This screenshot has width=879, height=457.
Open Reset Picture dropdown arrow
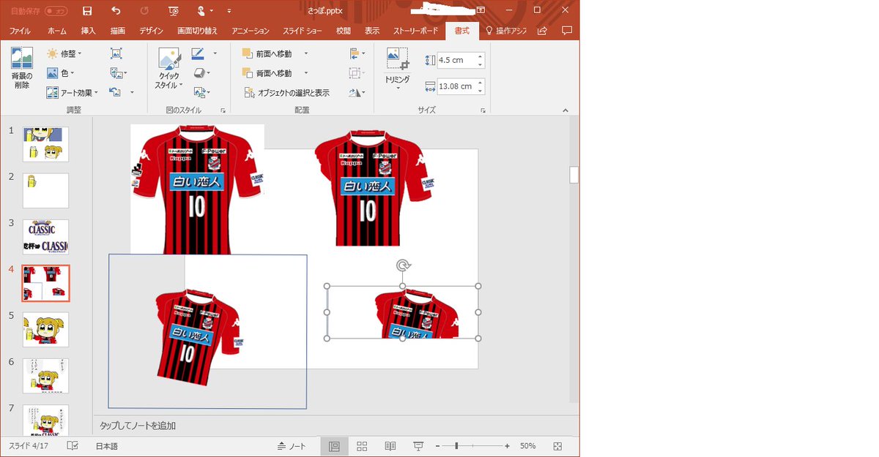[x=132, y=93]
